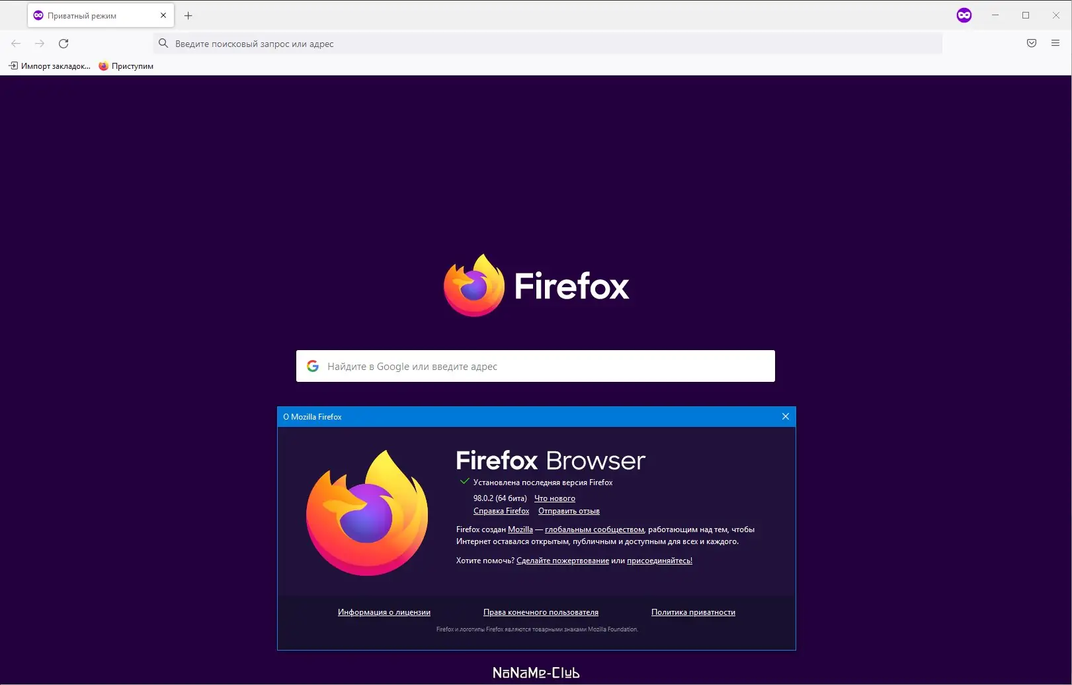The width and height of the screenshot is (1072, 685).
Task: Reload the current page
Action: tap(63, 44)
